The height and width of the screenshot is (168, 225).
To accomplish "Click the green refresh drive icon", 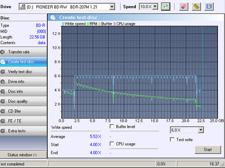I will 166,6.
